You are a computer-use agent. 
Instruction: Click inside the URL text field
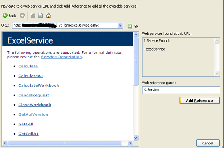[x=65, y=25]
